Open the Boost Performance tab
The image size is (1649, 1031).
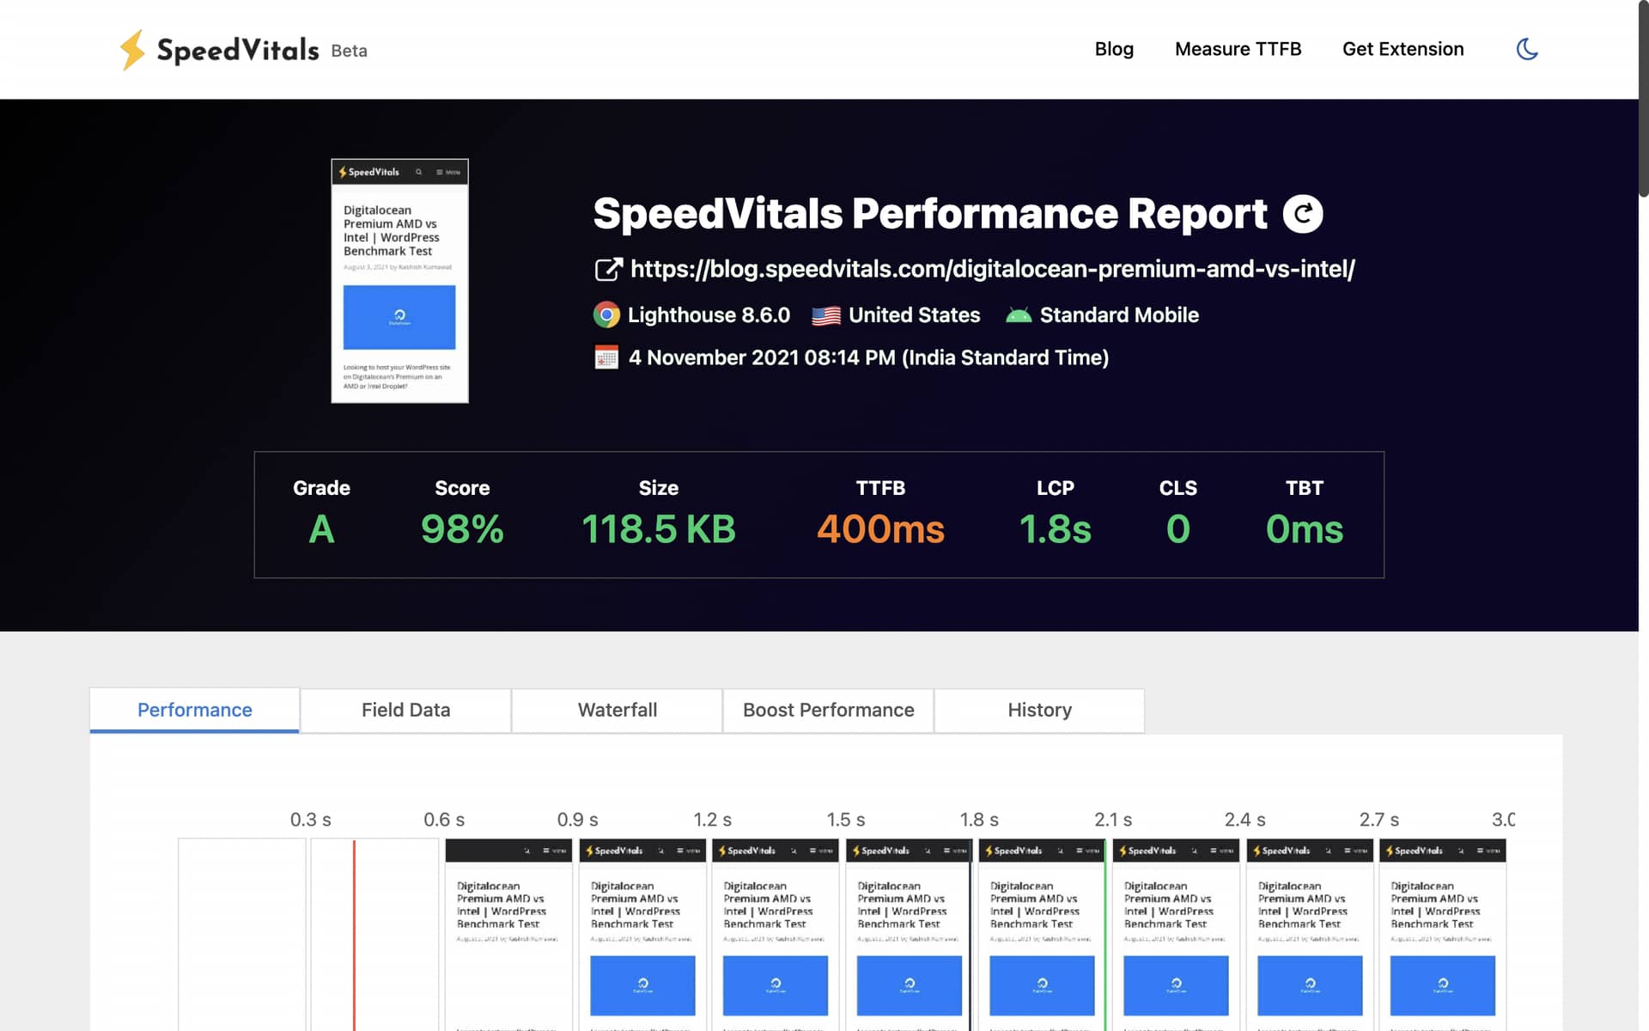tap(828, 710)
